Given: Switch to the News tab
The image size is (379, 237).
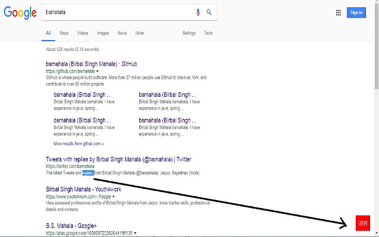Looking at the screenshot, I should click(x=122, y=33).
